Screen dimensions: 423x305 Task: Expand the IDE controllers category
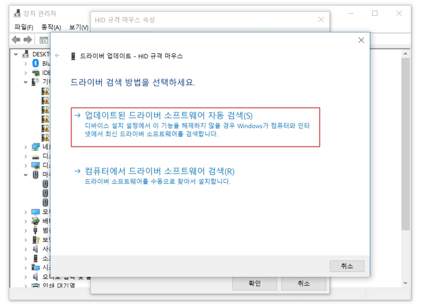pyautogui.click(x=25, y=73)
